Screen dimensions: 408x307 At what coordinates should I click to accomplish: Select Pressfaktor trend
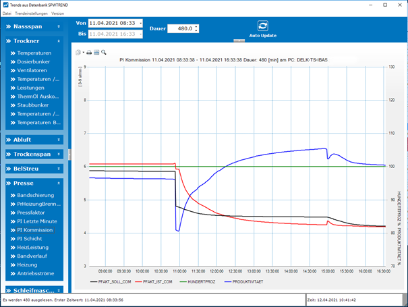tap(31, 213)
